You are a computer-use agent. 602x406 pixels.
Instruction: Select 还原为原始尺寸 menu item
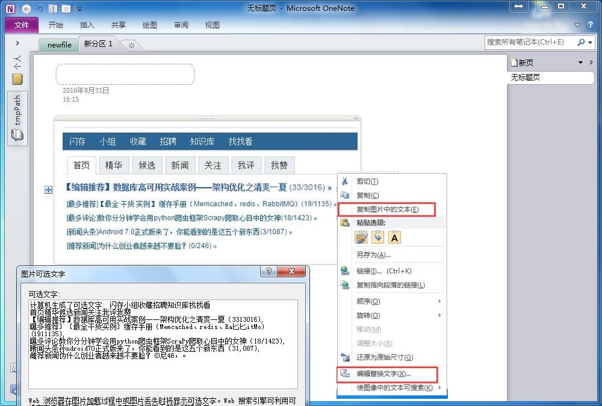(x=392, y=357)
